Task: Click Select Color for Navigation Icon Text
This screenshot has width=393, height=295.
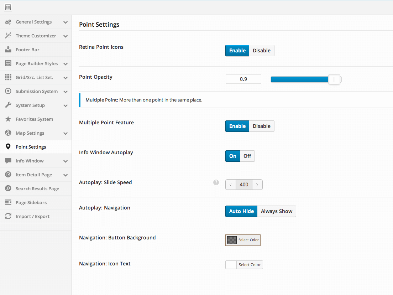Action: (x=250, y=265)
